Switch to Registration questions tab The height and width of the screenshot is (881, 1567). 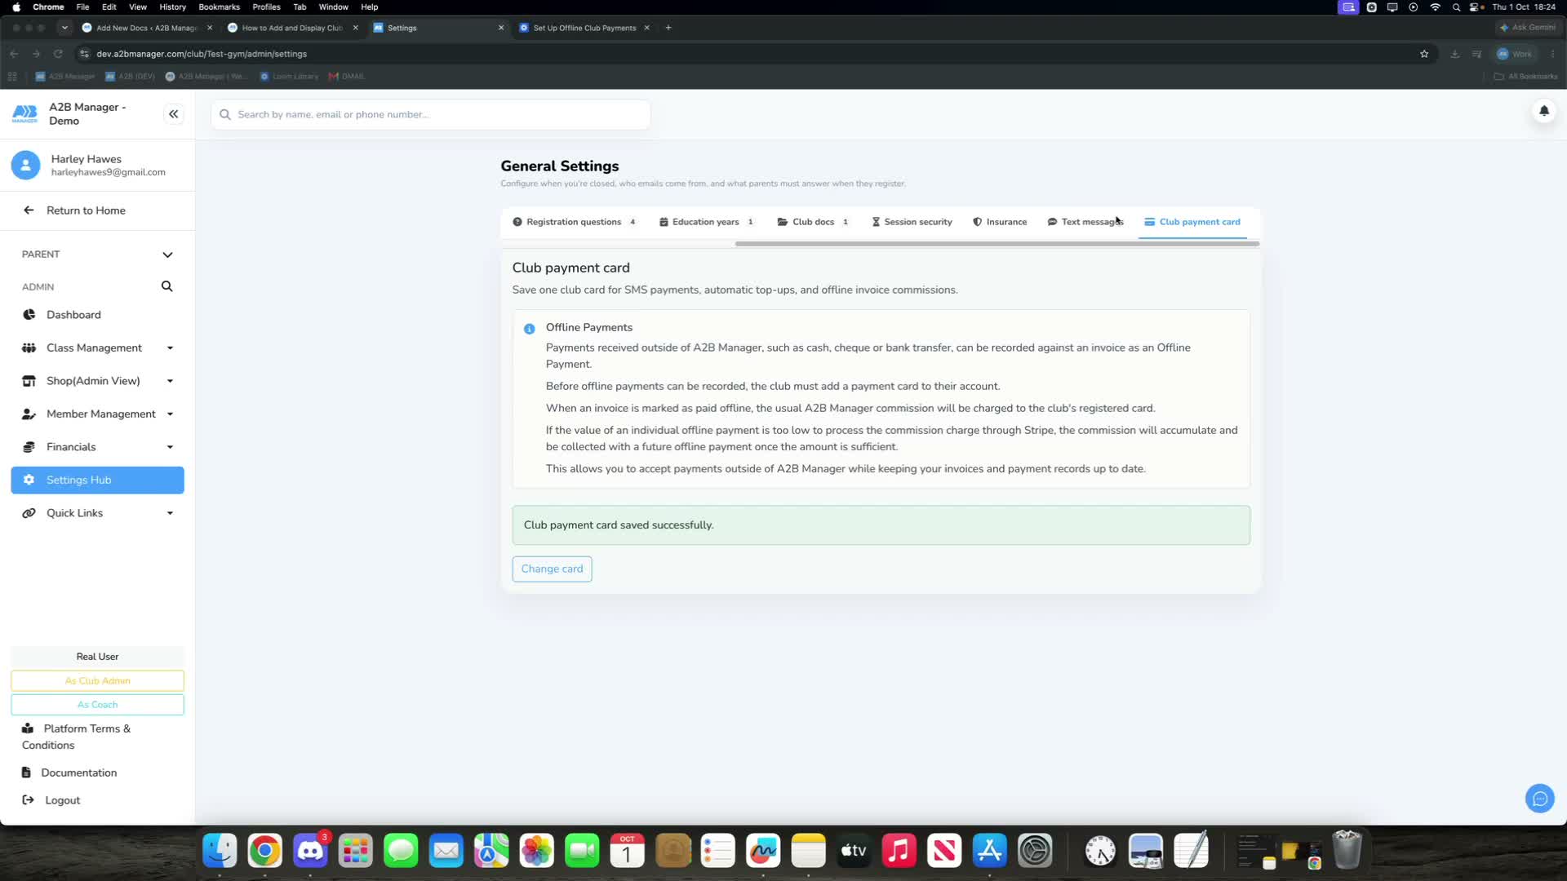[574, 222]
